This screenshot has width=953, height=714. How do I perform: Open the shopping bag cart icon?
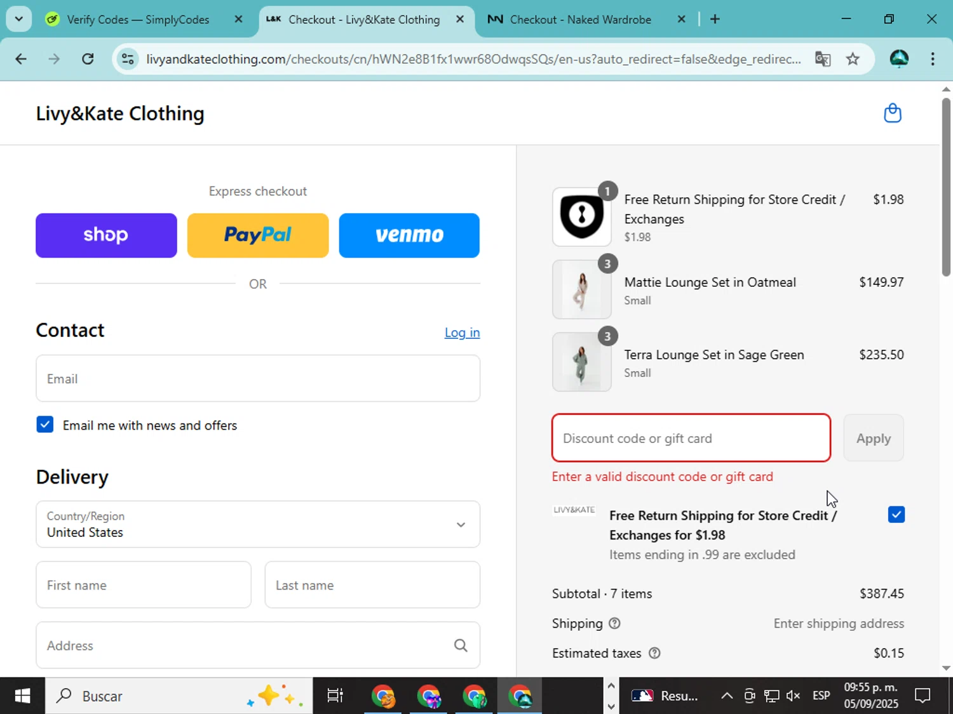tap(893, 113)
